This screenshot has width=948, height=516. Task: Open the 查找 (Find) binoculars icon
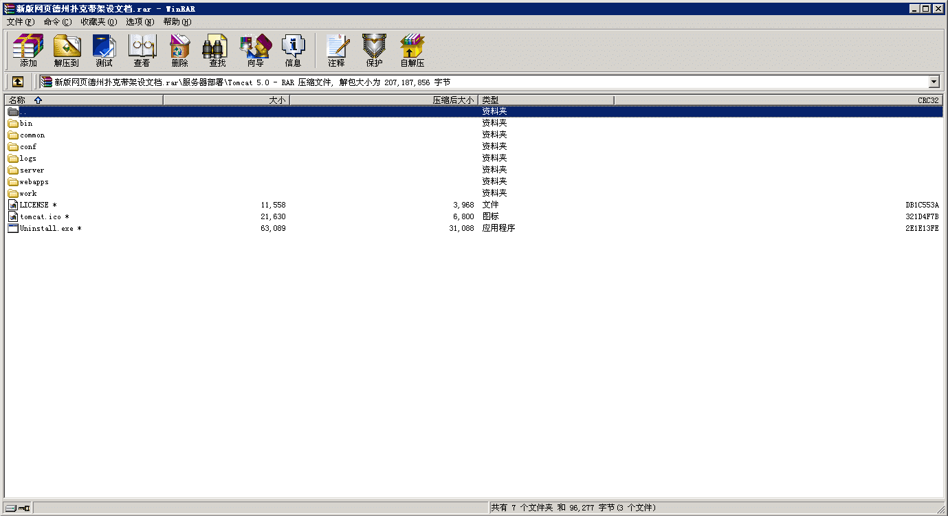click(x=217, y=50)
